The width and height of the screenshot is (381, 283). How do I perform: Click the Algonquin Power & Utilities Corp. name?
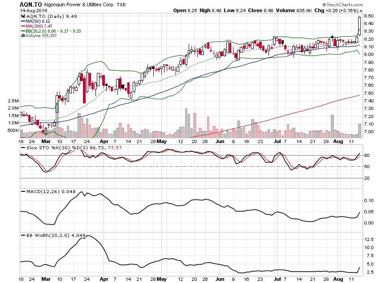pyautogui.click(x=79, y=4)
